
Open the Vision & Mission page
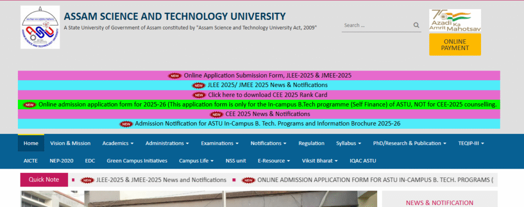70,143
